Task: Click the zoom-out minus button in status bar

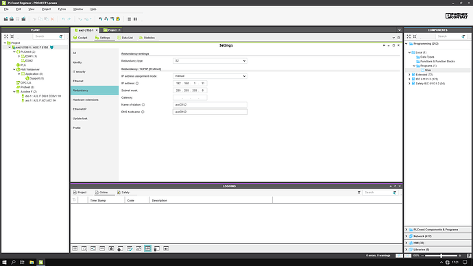Action: pos(422,256)
